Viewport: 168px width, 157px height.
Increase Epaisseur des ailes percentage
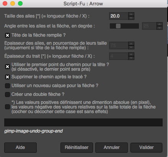point(131,44)
